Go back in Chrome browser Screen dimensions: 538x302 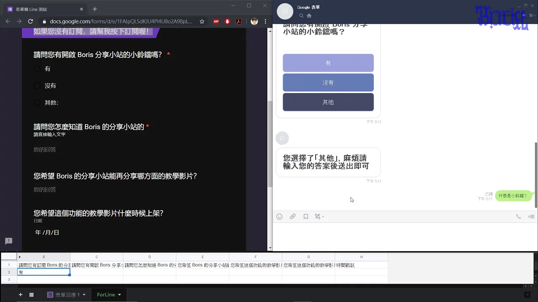(x=8, y=21)
